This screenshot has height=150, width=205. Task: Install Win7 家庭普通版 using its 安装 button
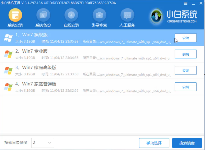click(186, 87)
